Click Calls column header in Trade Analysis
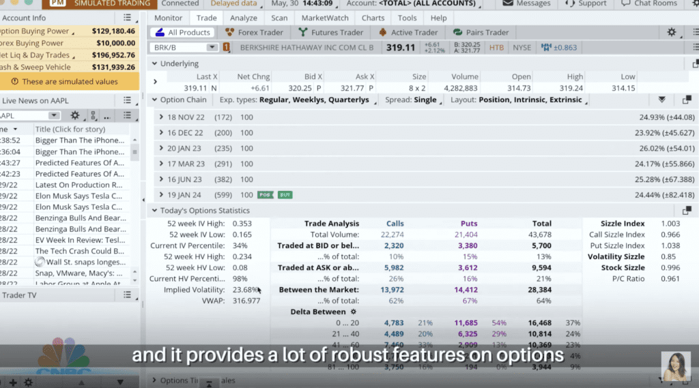699x388 pixels. pos(395,224)
